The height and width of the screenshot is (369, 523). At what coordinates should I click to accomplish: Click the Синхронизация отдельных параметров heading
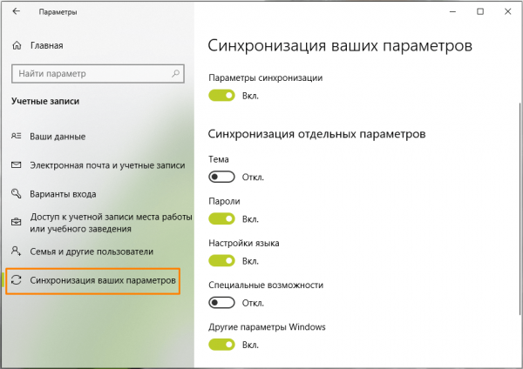pos(316,134)
